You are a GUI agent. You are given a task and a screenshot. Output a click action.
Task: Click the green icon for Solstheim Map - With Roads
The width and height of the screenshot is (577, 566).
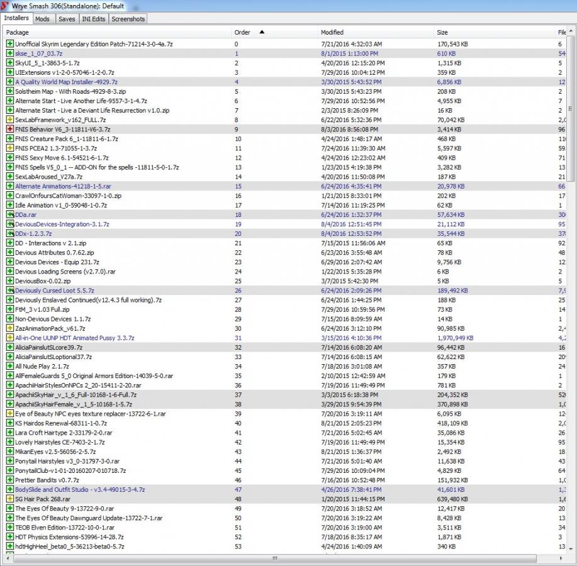[x=10, y=91]
